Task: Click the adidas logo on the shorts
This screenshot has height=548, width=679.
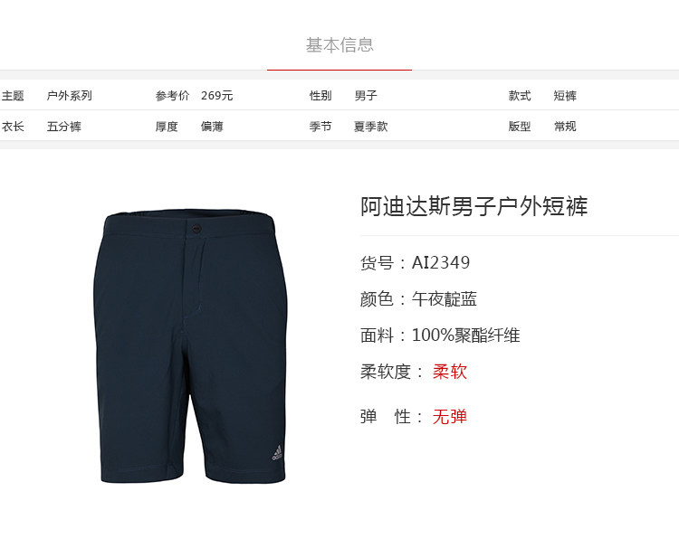Action: click(277, 453)
